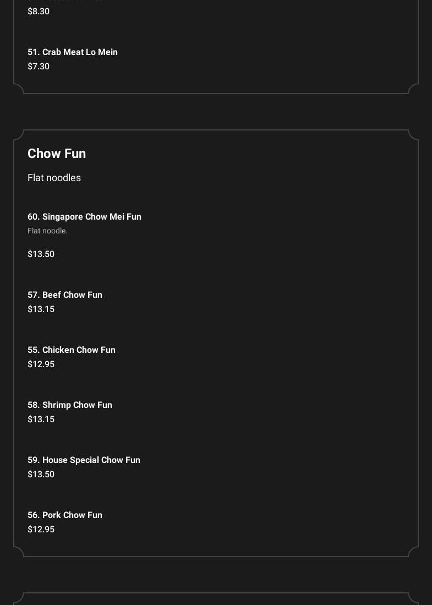Click the price under Singapore Chow Mei Fun
432x605 pixels.
(41, 254)
